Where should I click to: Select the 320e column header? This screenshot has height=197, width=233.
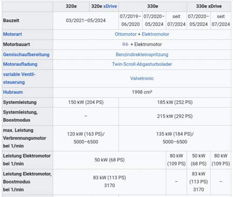71,6
